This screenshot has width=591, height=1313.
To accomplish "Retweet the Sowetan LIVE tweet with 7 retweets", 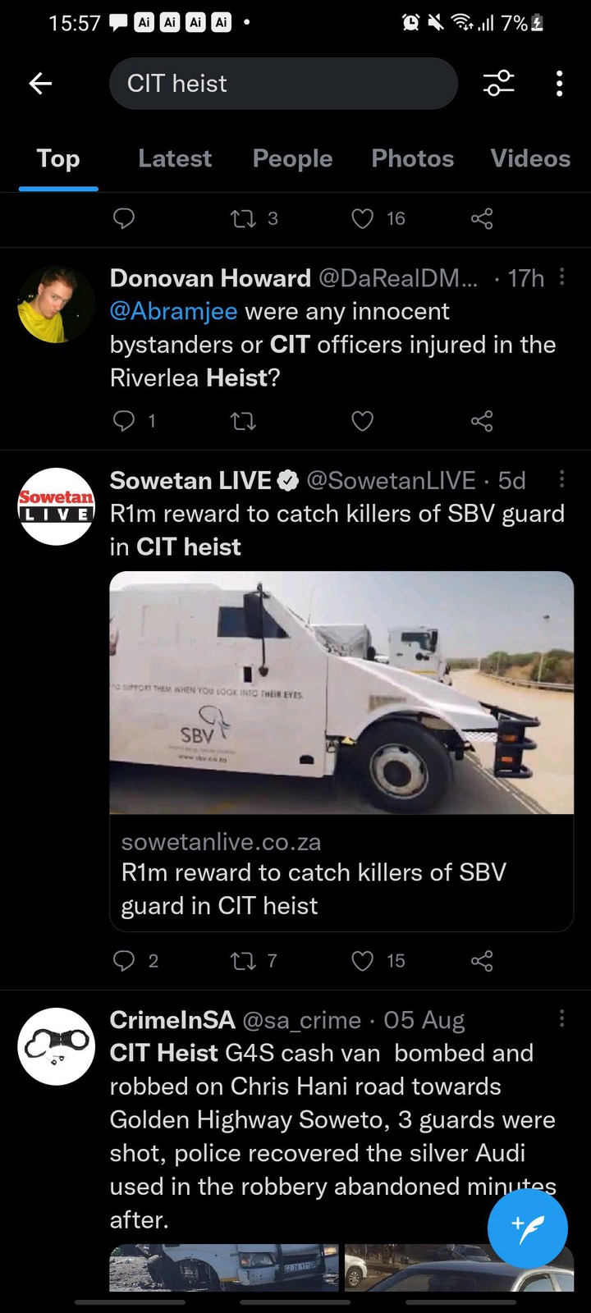I will coord(243,961).
